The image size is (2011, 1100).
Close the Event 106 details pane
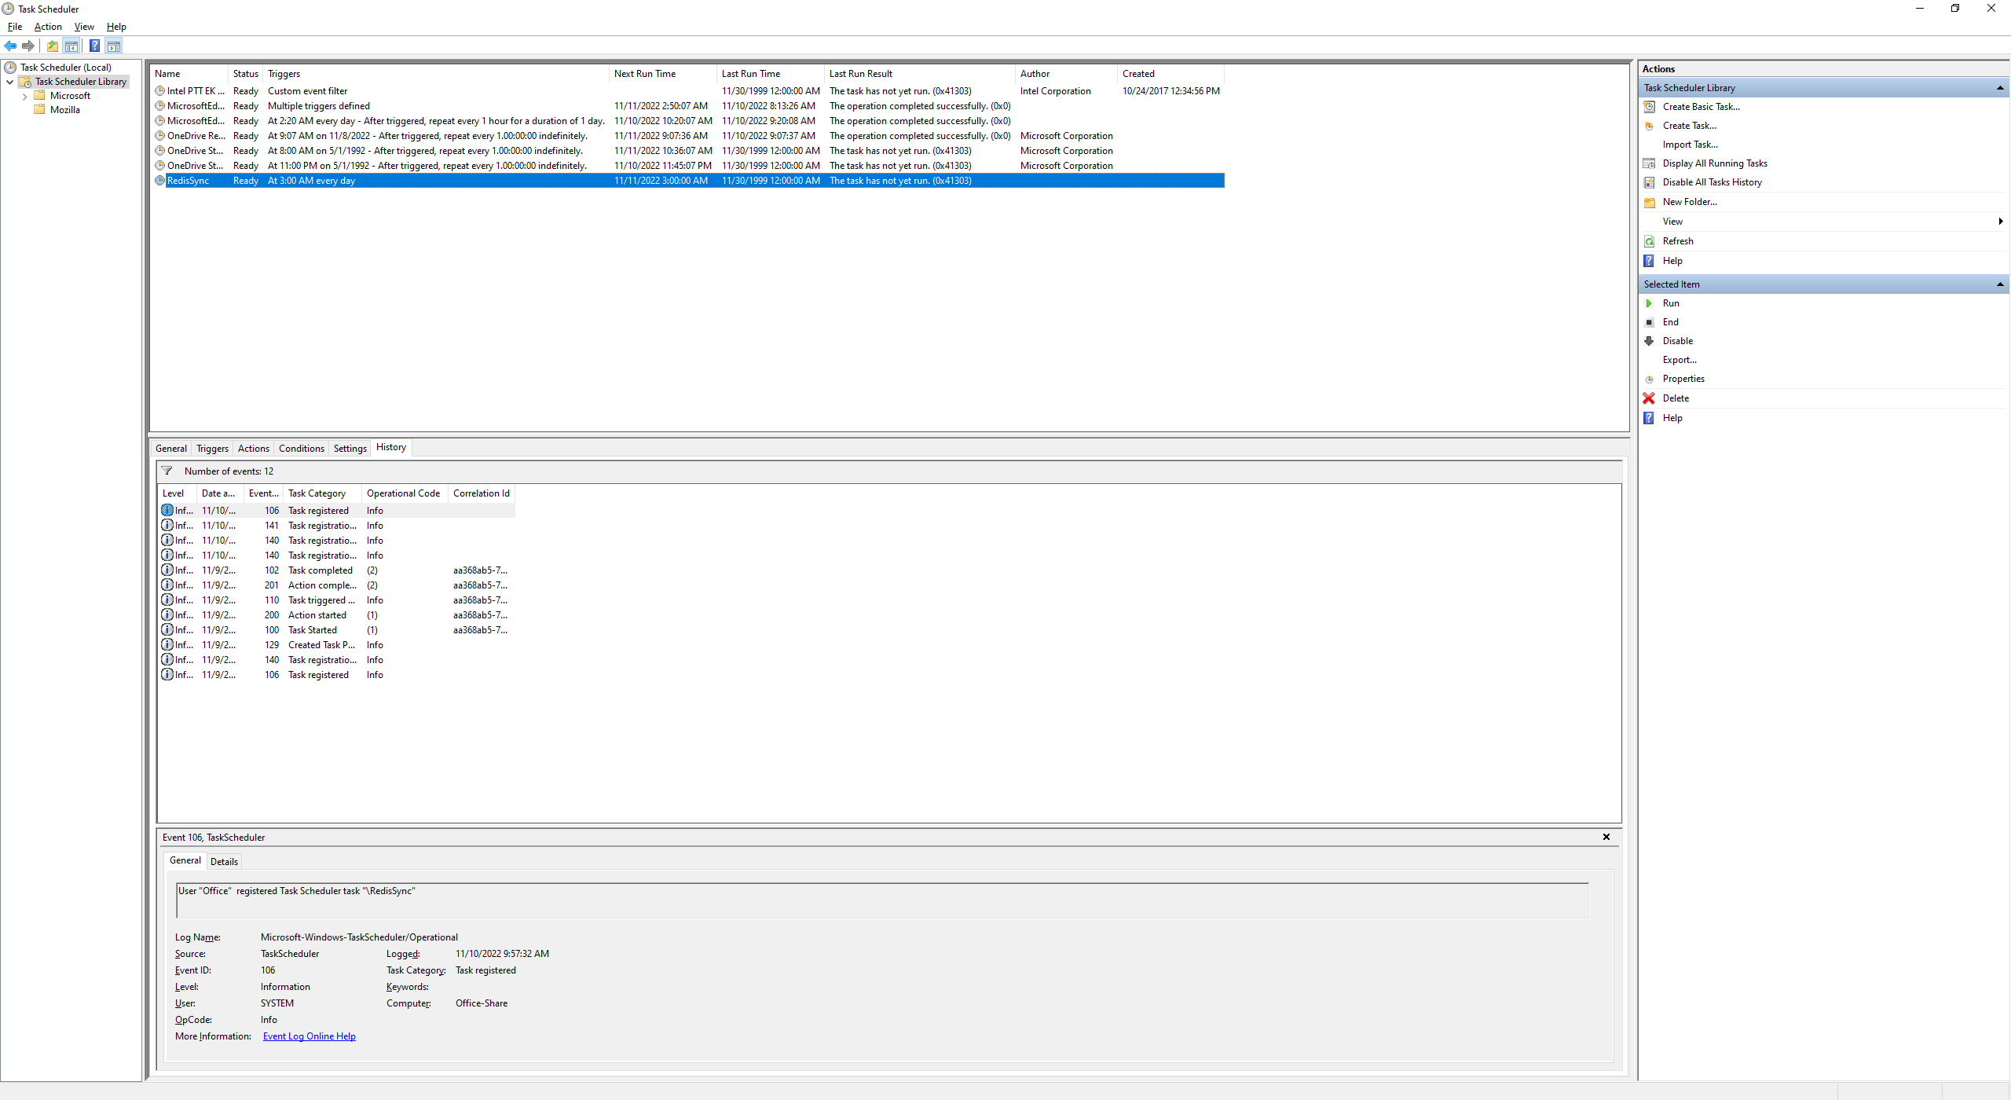(1606, 837)
